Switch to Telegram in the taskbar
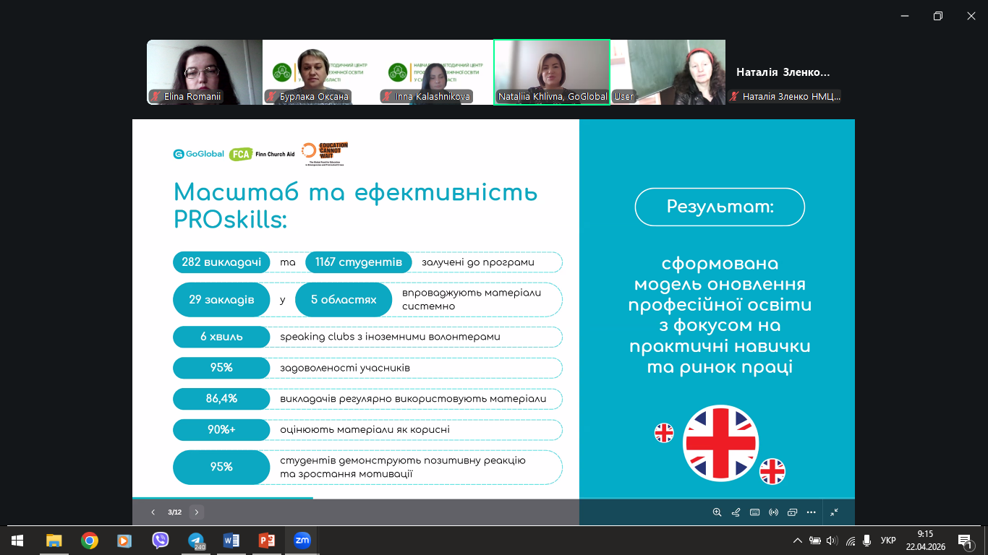Viewport: 988px width, 555px height. click(x=196, y=541)
